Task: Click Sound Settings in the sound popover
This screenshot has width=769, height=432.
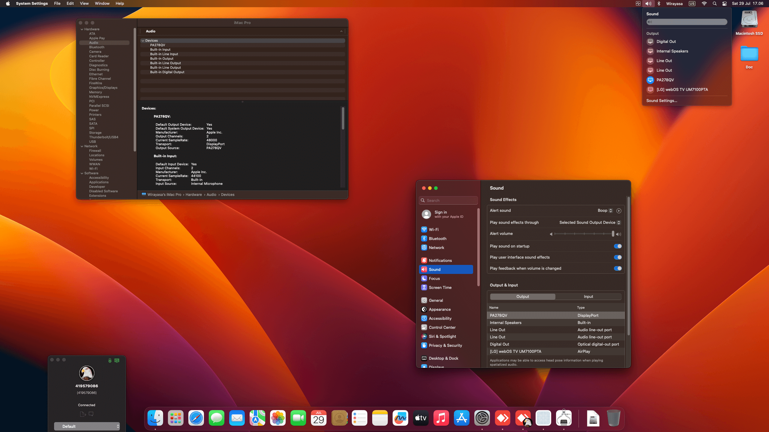Action: (x=662, y=100)
